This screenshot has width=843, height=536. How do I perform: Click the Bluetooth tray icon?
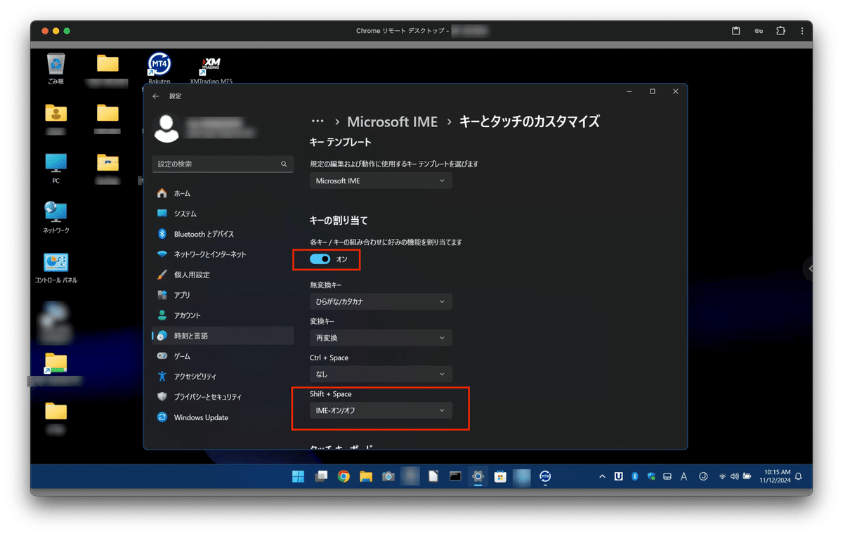click(635, 476)
